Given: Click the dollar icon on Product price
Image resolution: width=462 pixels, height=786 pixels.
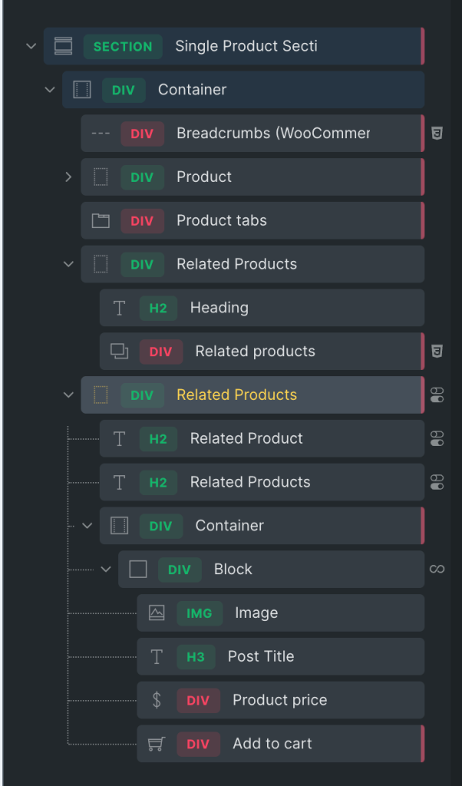Looking at the screenshot, I should [157, 700].
